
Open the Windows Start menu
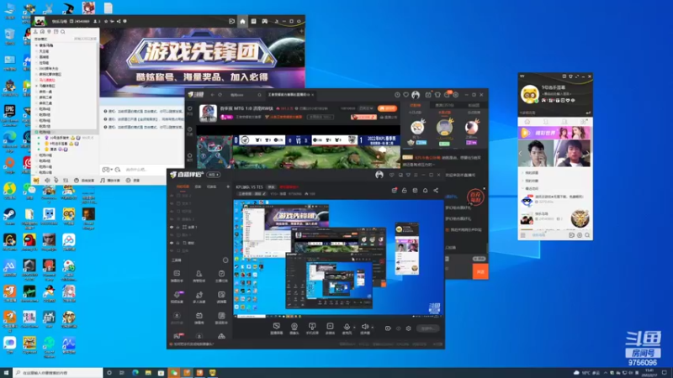coord(6,373)
